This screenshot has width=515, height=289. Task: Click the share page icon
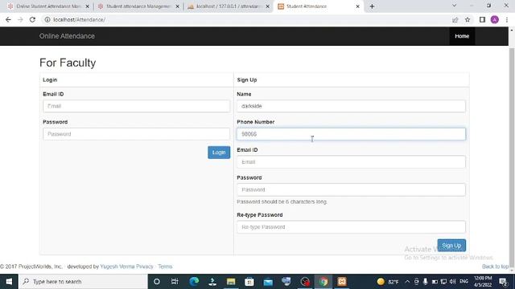point(455,19)
